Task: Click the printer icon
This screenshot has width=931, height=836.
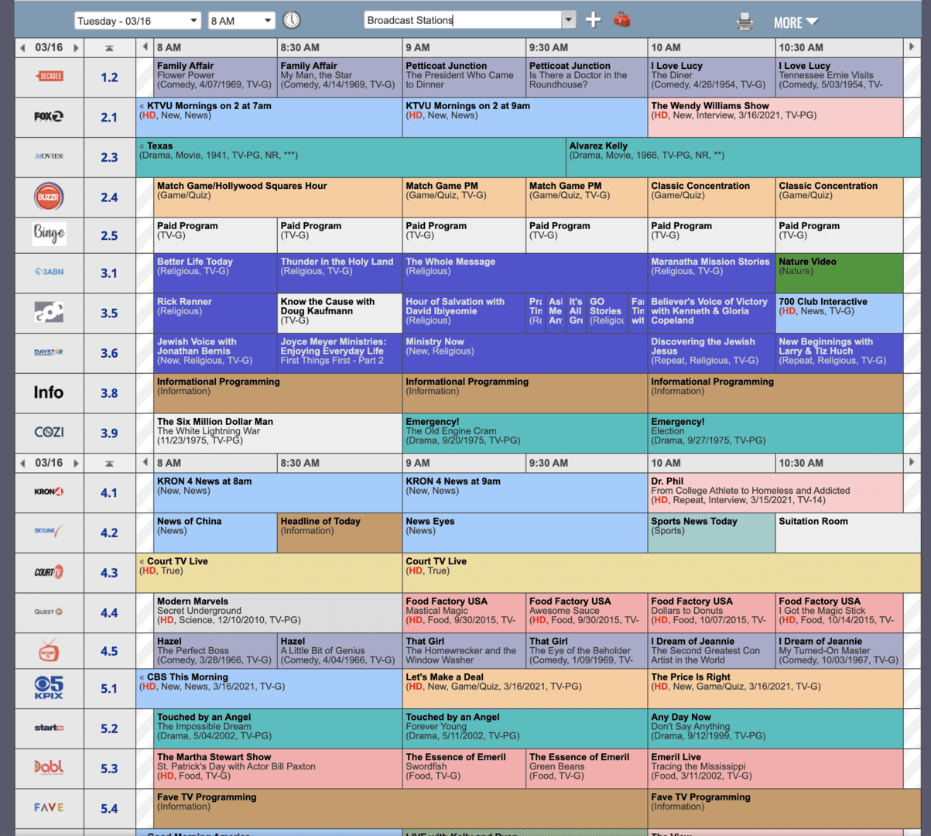Action: [x=744, y=22]
